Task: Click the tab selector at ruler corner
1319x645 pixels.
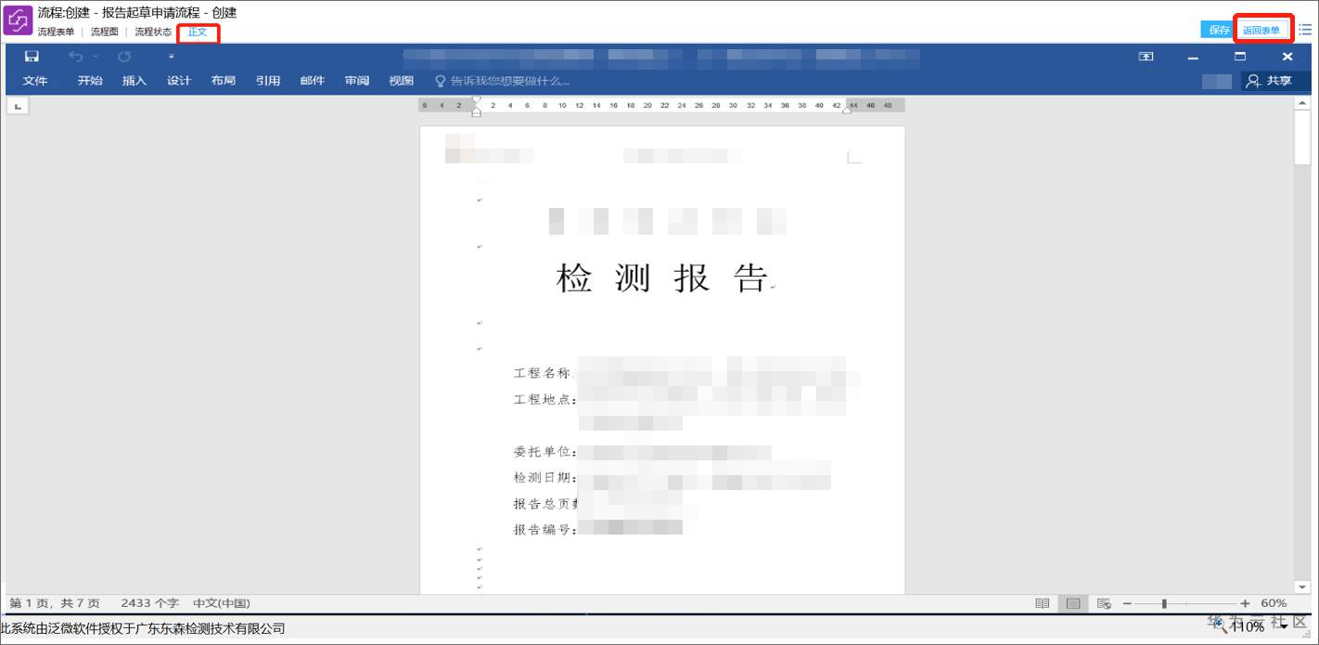Action: (17, 107)
